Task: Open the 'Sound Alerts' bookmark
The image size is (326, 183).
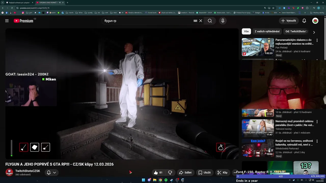Action: click(x=151, y=13)
